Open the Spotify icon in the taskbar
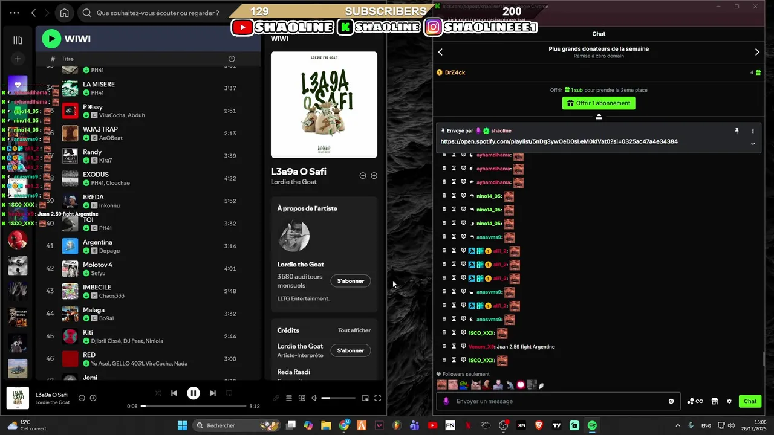 pos(592,425)
